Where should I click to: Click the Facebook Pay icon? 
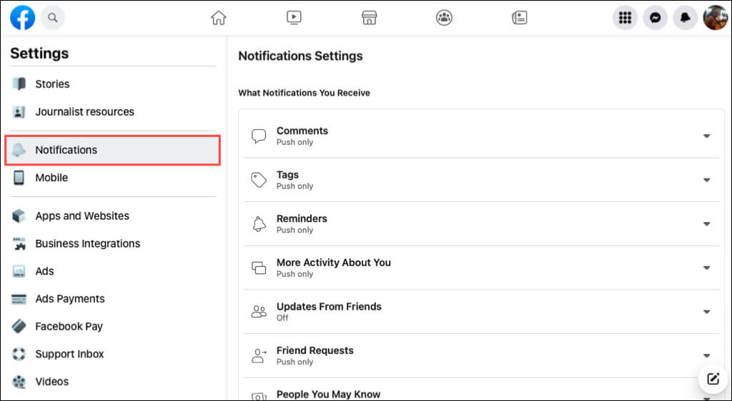click(19, 326)
